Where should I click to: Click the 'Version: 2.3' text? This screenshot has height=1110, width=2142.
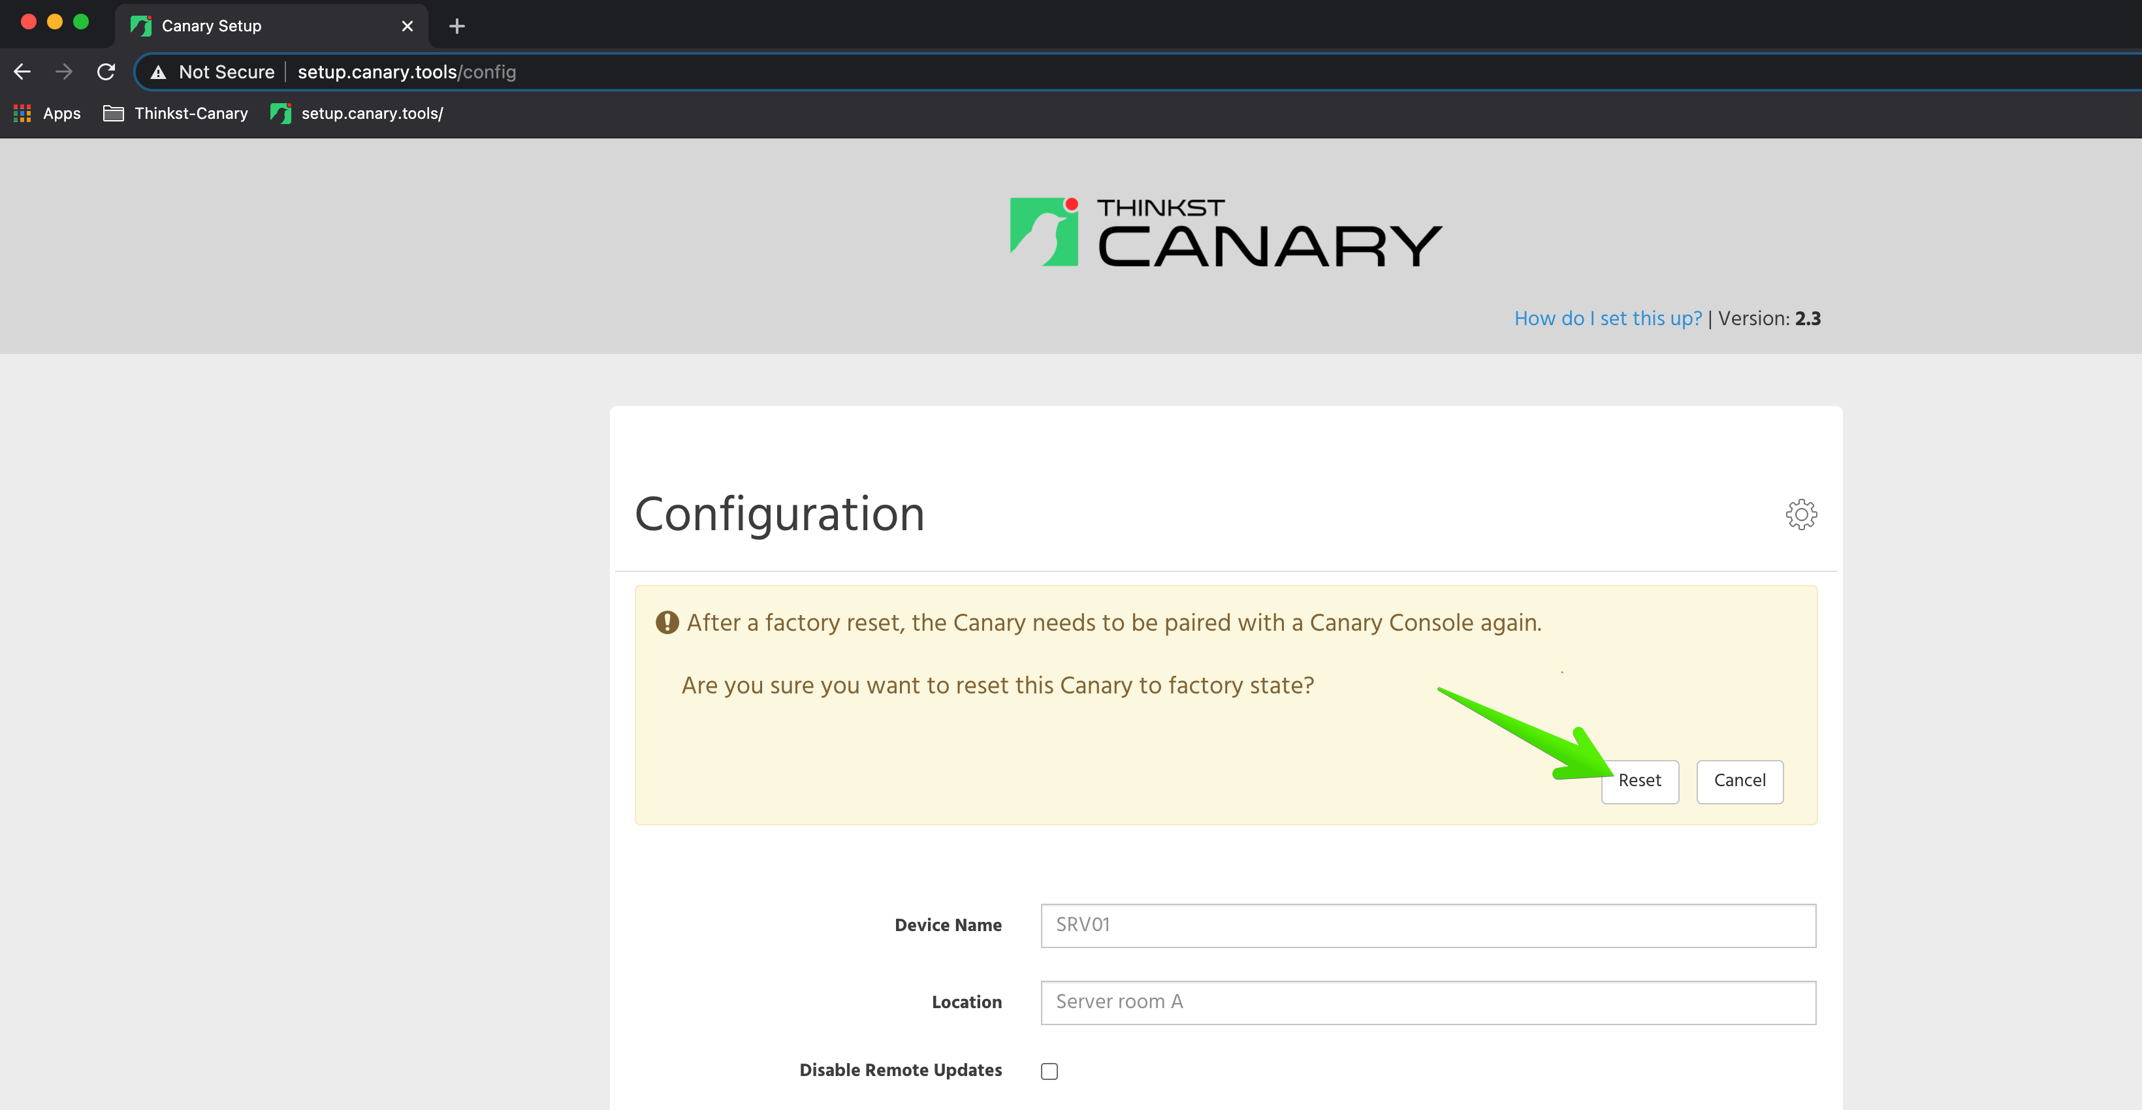click(1770, 319)
